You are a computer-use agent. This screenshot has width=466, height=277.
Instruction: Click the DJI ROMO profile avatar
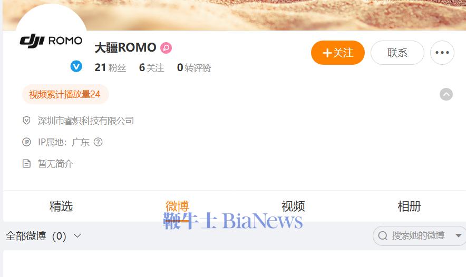(x=51, y=39)
